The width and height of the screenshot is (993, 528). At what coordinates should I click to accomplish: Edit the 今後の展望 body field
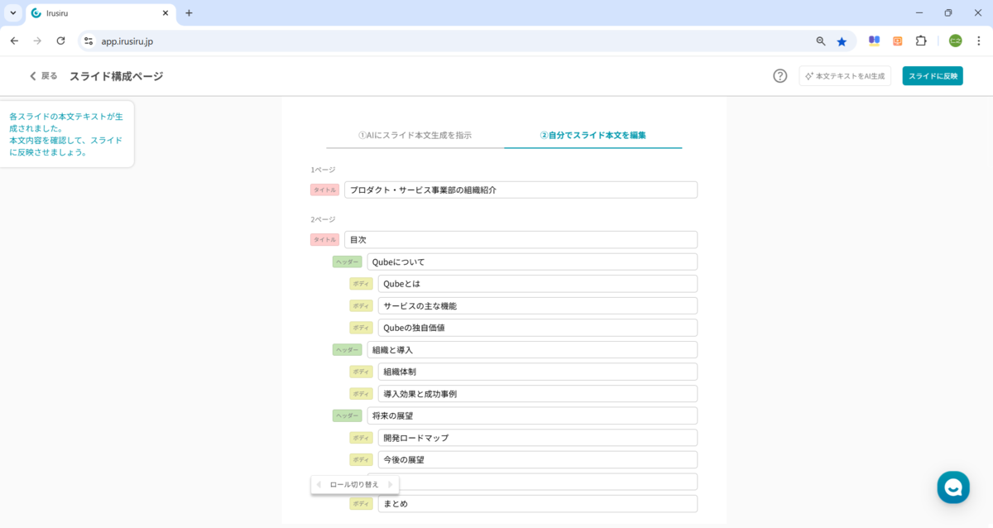click(x=538, y=459)
